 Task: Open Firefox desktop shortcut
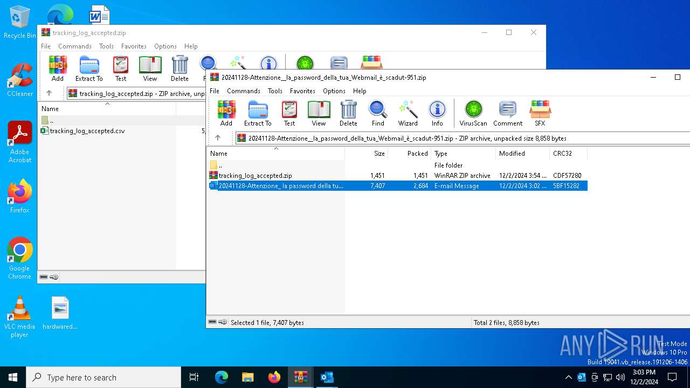pyautogui.click(x=19, y=196)
